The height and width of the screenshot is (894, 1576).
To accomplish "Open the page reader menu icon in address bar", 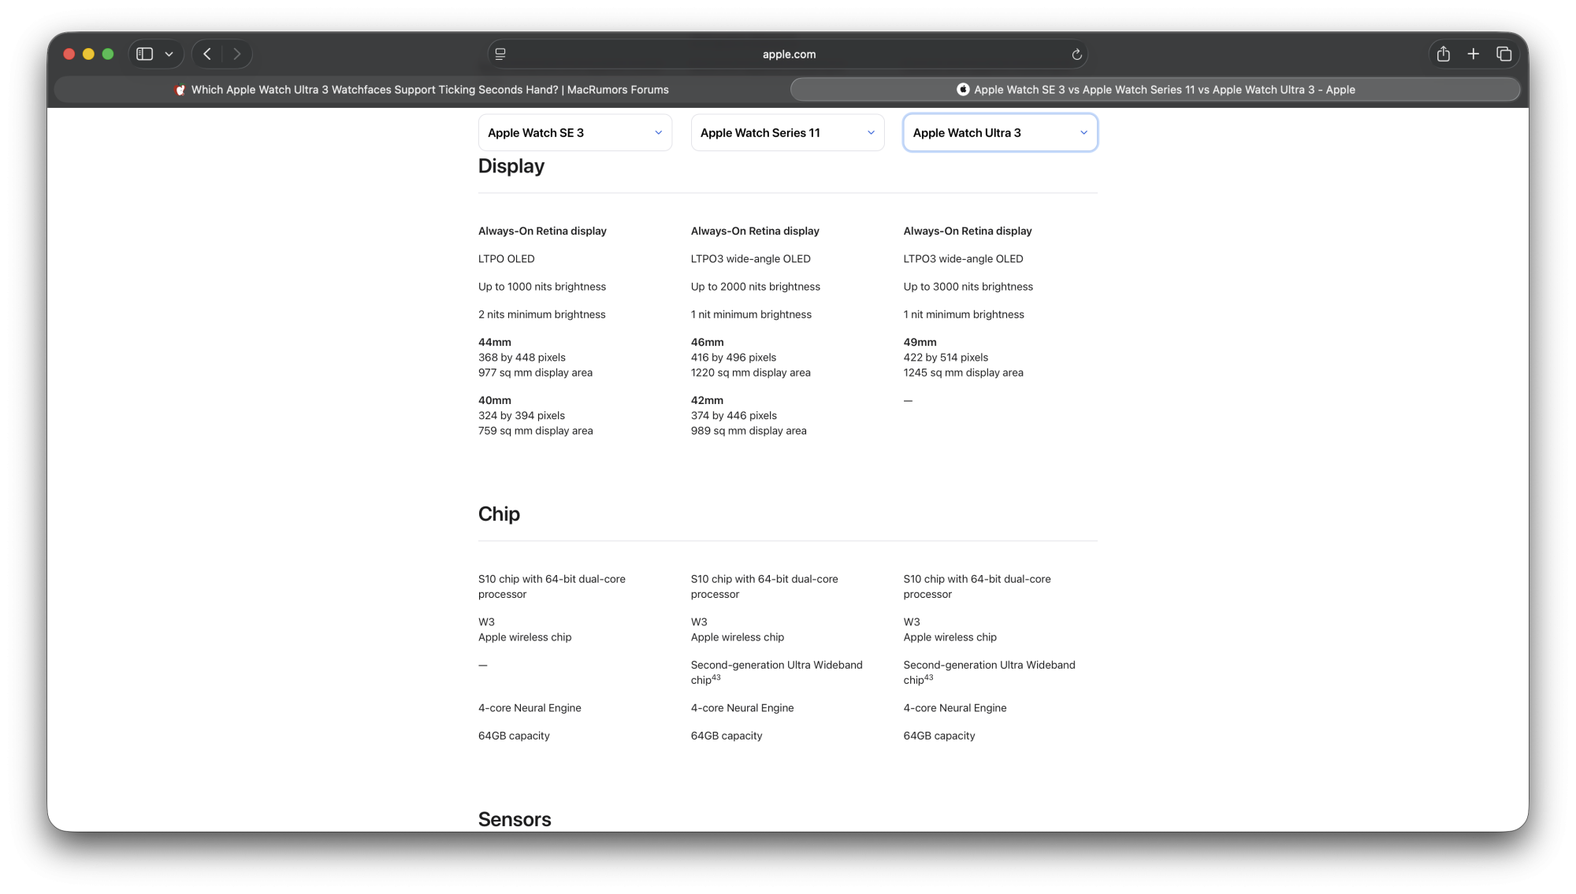I will tap(500, 54).
